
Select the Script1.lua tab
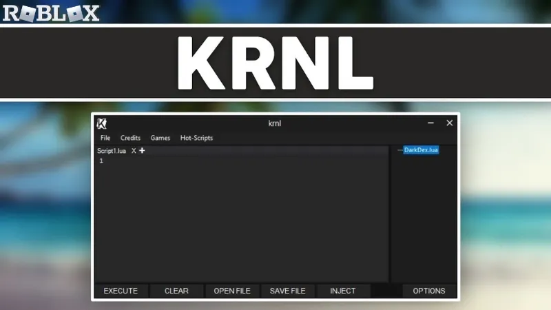click(112, 151)
